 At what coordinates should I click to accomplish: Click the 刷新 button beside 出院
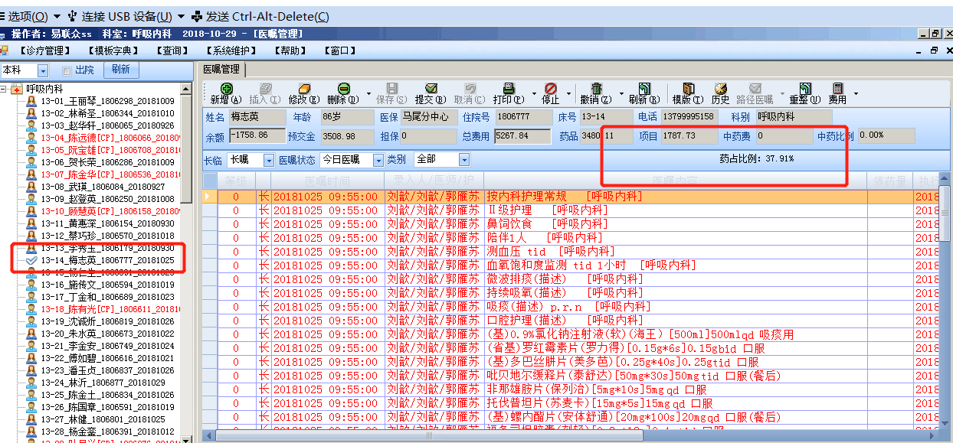pyautogui.click(x=120, y=70)
